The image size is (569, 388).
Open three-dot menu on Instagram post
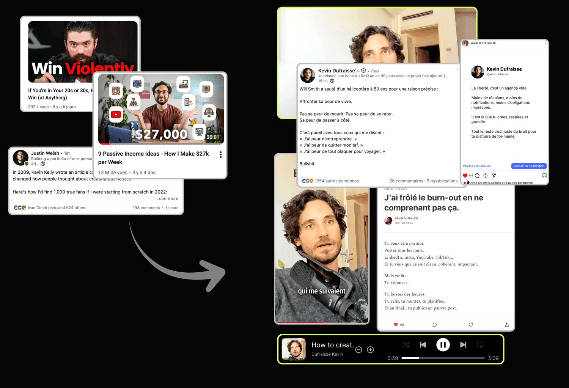(x=545, y=43)
